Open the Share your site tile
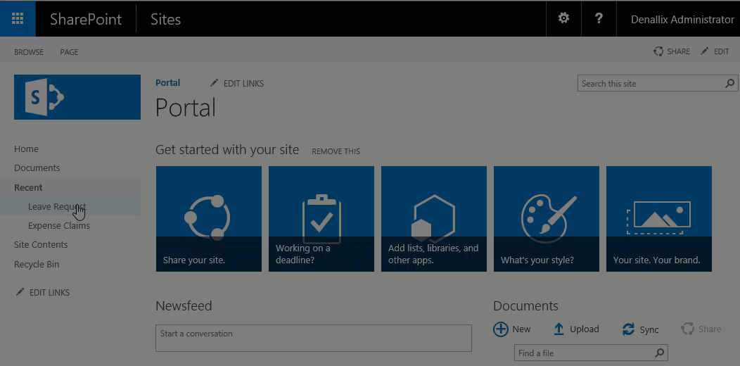The width and height of the screenshot is (740, 366). click(x=209, y=219)
